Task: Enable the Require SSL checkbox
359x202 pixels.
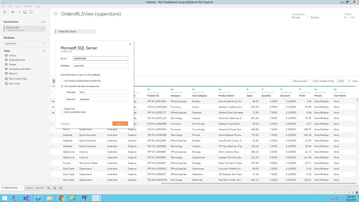Action: pyautogui.click(x=62, y=109)
